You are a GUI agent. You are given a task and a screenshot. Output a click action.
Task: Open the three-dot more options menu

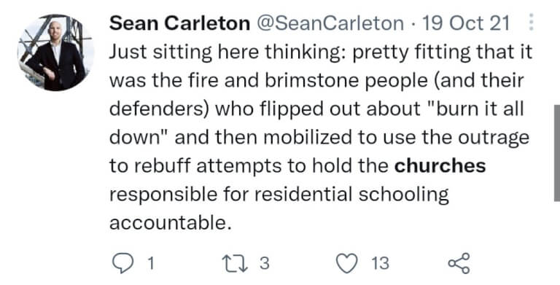point(531,22)
